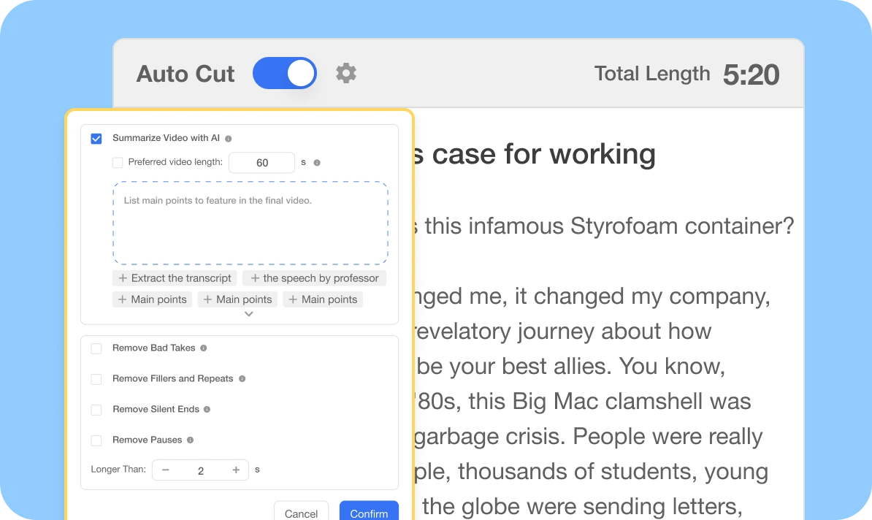The height and width of the screenshot is (520, 872).
Task: Expand more suggestion chips with chevron
Action: click(249, 314)
